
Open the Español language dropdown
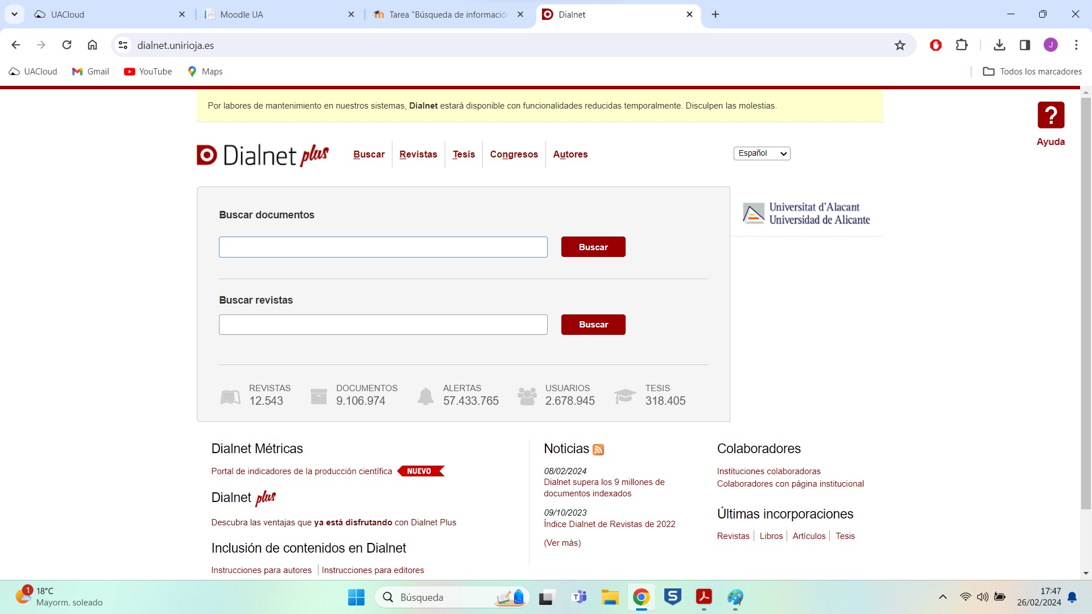pos(762,153)
